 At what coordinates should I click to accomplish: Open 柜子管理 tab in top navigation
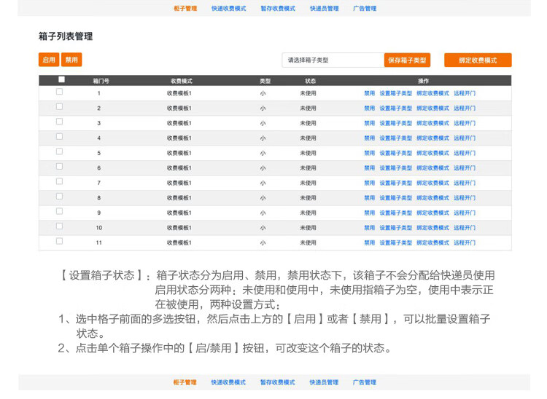tap(185, 9)
